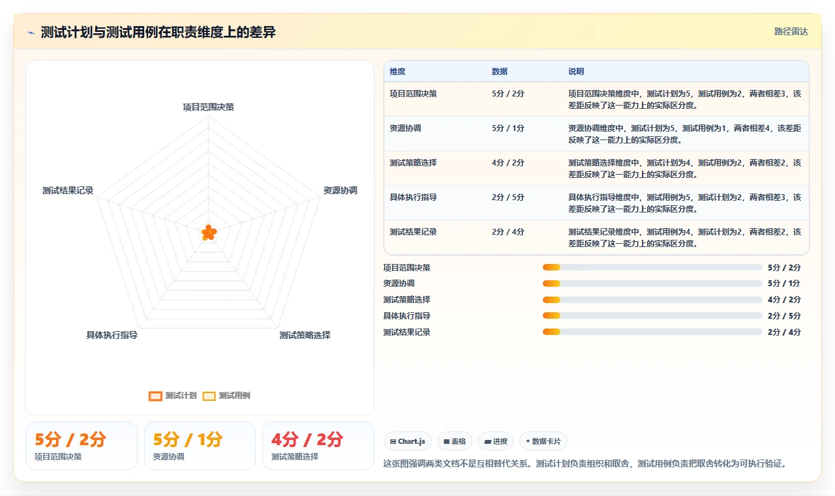Select the 数据卡片 tag chip
The image size is (835, 496).
[x=543, y=441]
